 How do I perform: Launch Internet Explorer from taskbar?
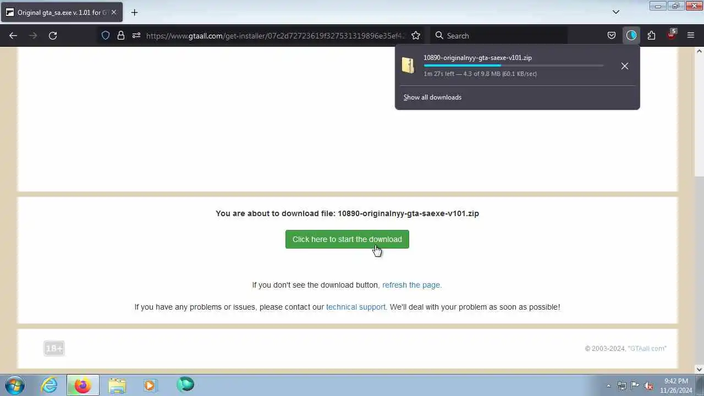[x=50, y=385]
